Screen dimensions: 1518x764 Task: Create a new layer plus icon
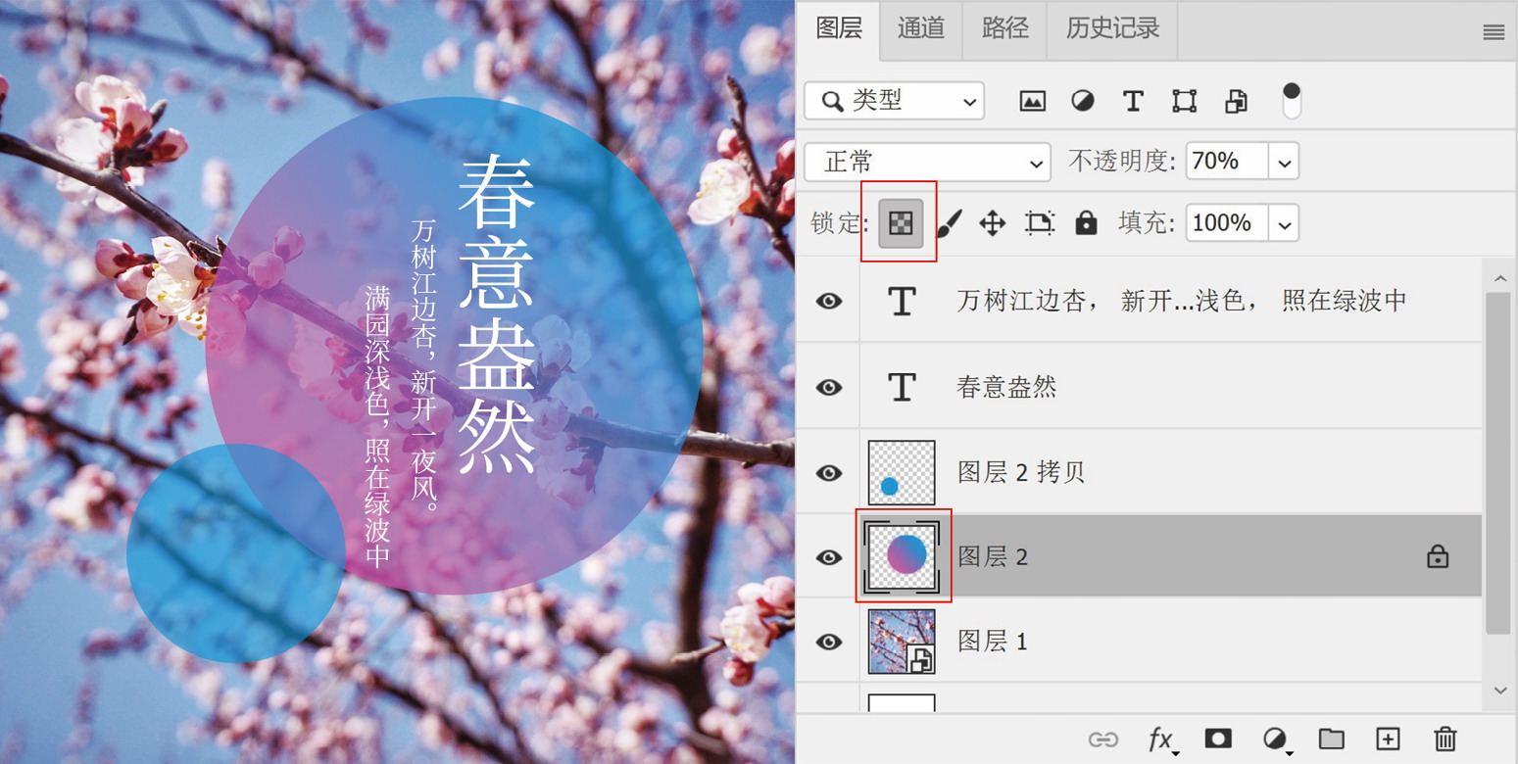[x=1388, y=739]
